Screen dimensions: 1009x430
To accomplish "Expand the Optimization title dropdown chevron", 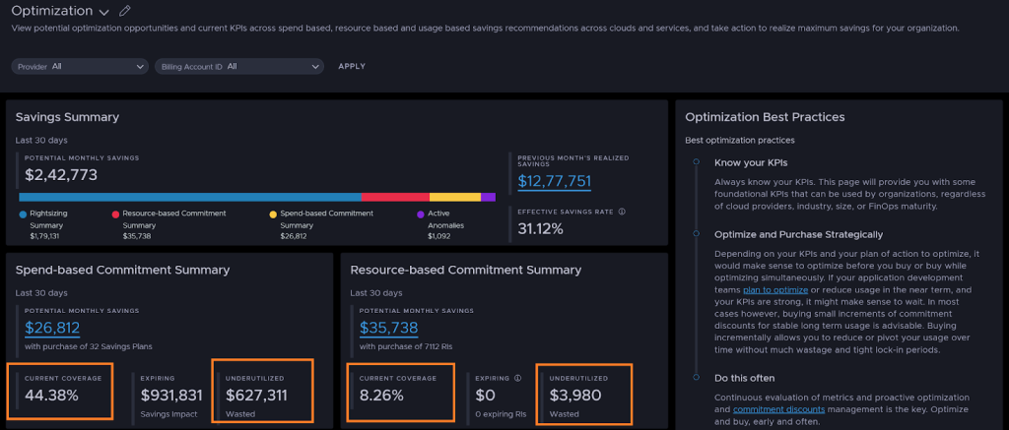I will coord(104,12).
